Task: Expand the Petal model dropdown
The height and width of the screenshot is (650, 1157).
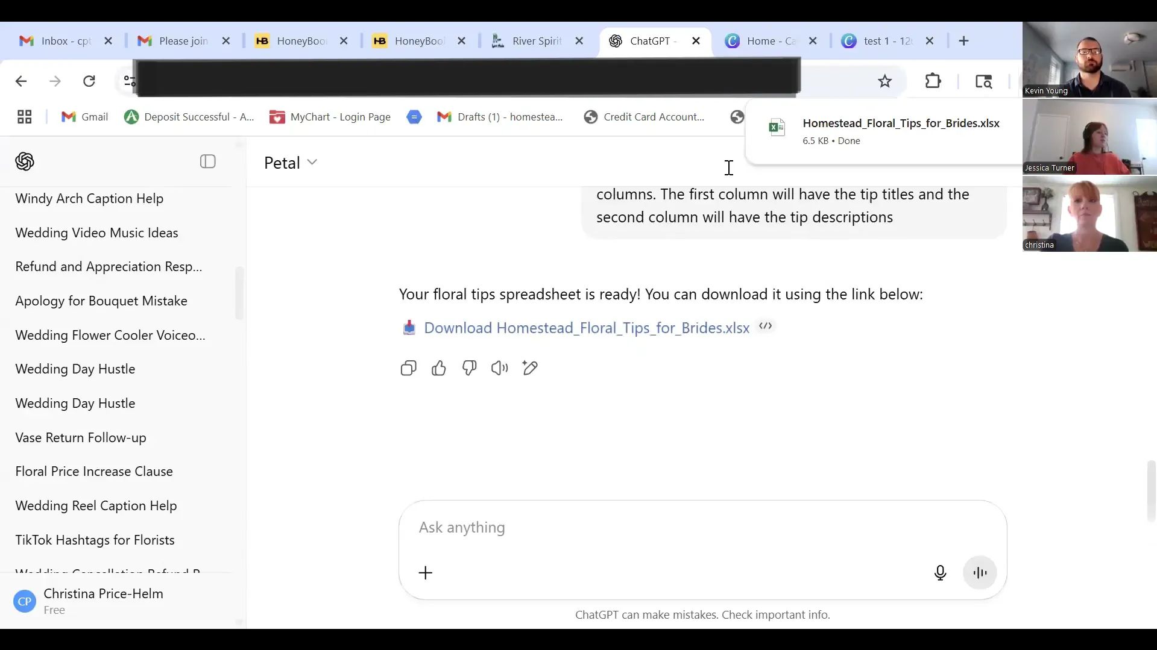Action: click(x=291, y=163)
